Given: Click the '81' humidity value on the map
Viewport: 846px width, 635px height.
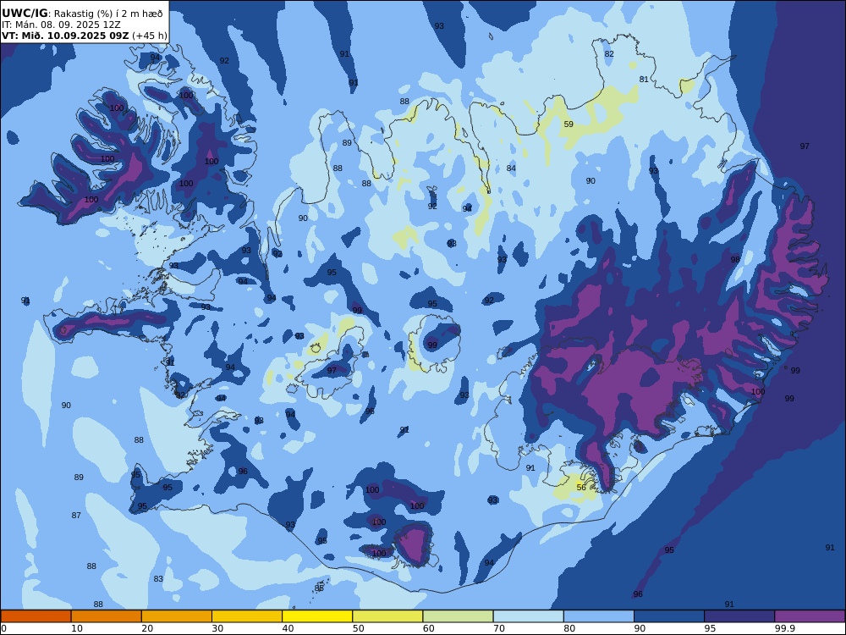Looking at the screenshot, I should tap(644, 80).
